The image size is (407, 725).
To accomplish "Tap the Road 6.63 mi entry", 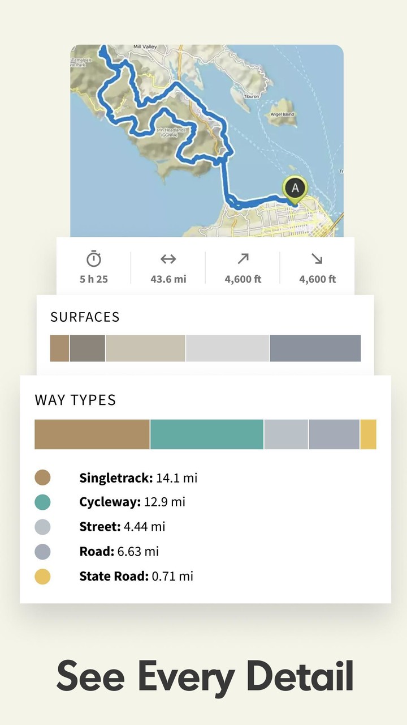I will coord(119,552).
